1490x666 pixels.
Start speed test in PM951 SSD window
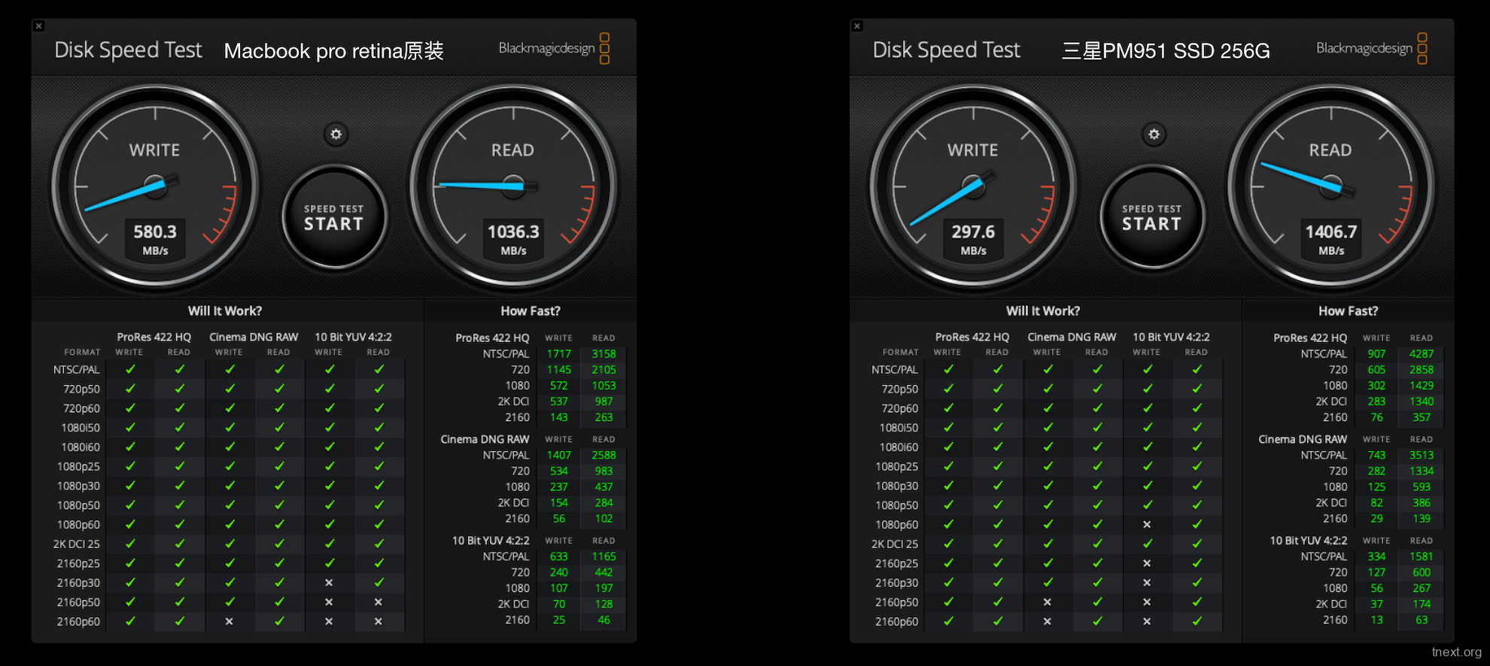(x=1152, y=218)
